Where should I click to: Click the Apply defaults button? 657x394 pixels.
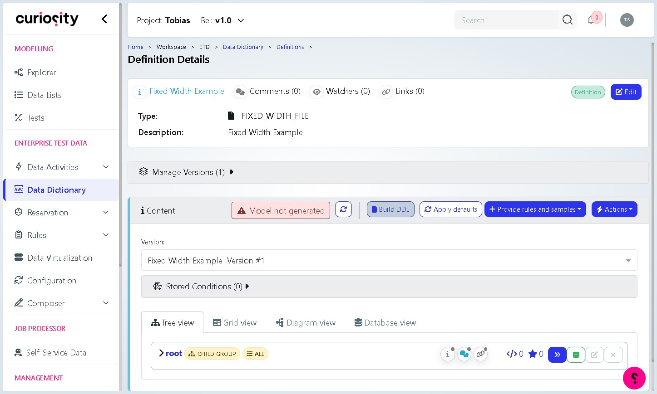coord(451,209)
